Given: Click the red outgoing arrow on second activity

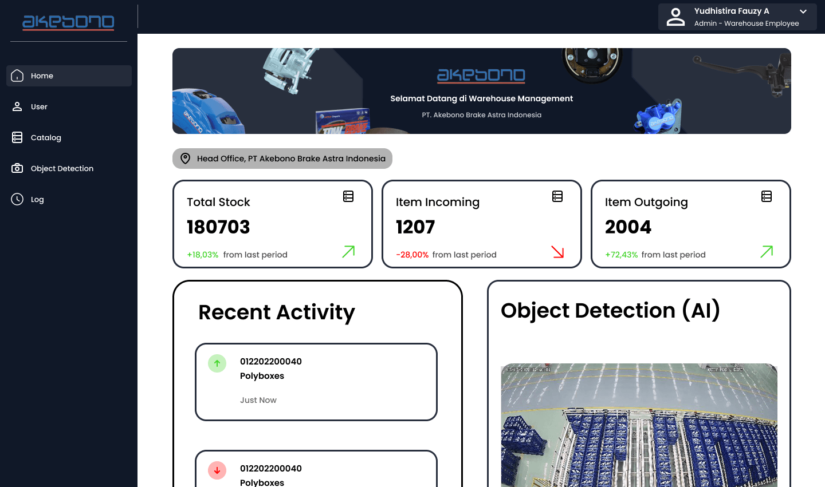Looking at the screenshot, I should point(217,470).
